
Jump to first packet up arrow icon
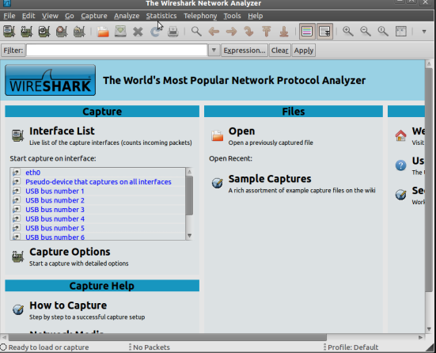tap(267, 31)
